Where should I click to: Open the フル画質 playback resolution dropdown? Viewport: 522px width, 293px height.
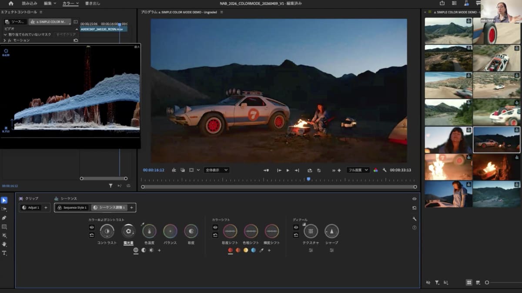point(358,170)
